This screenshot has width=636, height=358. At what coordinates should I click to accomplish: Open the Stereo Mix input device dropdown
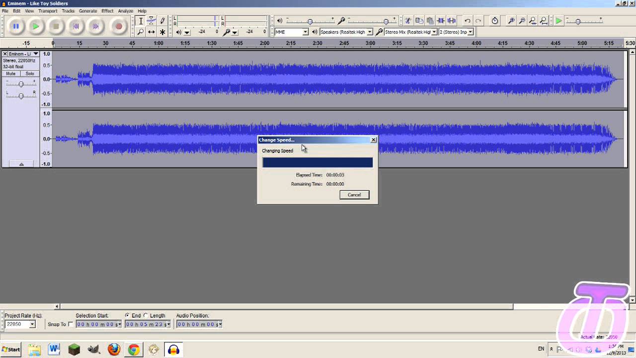434,32
